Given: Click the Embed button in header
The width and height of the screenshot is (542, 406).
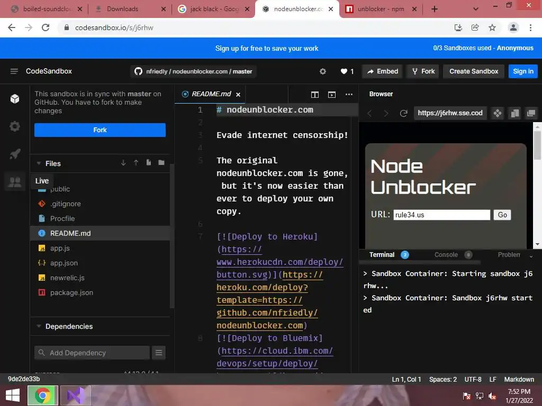Looking at the screenshot, I should coord(382,71).
